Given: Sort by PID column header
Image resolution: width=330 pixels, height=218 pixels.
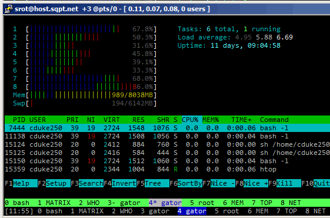Looking at the screenshot, I should pos(19,120).
